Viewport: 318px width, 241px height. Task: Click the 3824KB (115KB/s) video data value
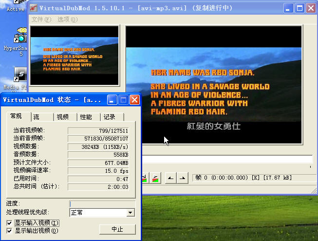(x=98, y=147)
